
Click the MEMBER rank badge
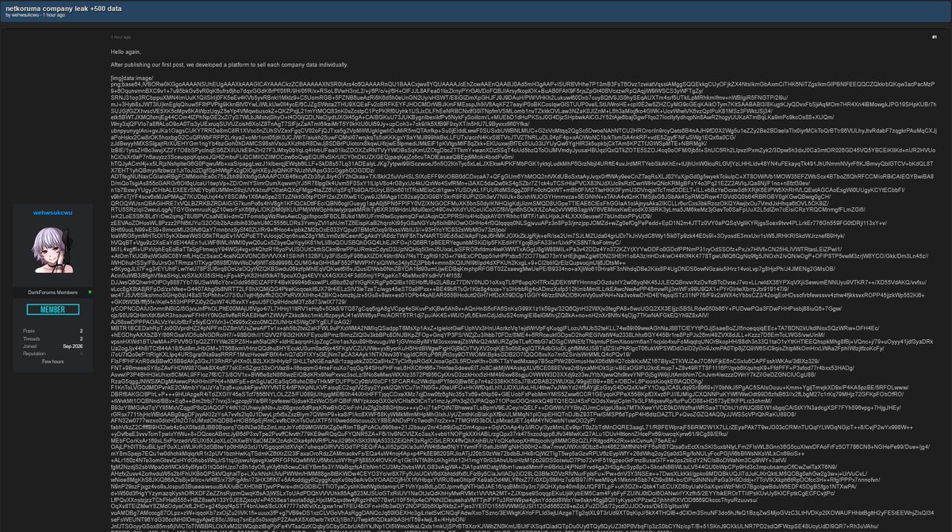pos(53,310)
